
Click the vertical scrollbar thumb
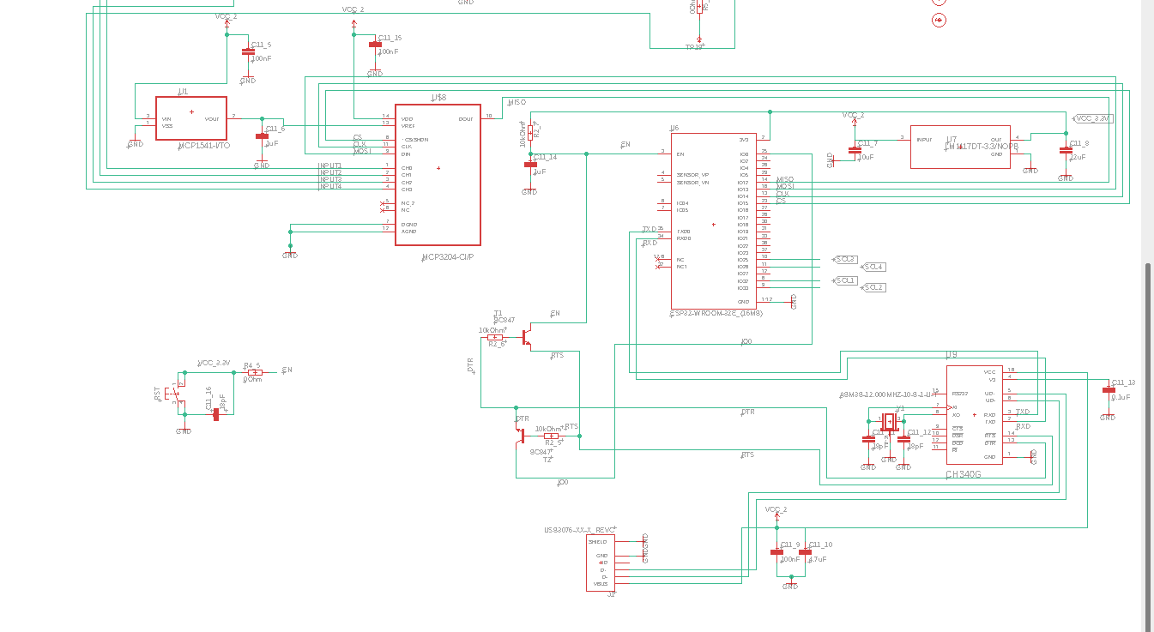(1148, 447)
